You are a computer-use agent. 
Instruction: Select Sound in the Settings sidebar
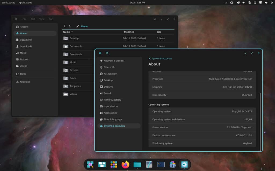[119, 93]
